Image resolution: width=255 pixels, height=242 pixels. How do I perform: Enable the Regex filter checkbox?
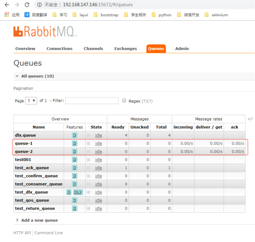(x=124, y=101)
